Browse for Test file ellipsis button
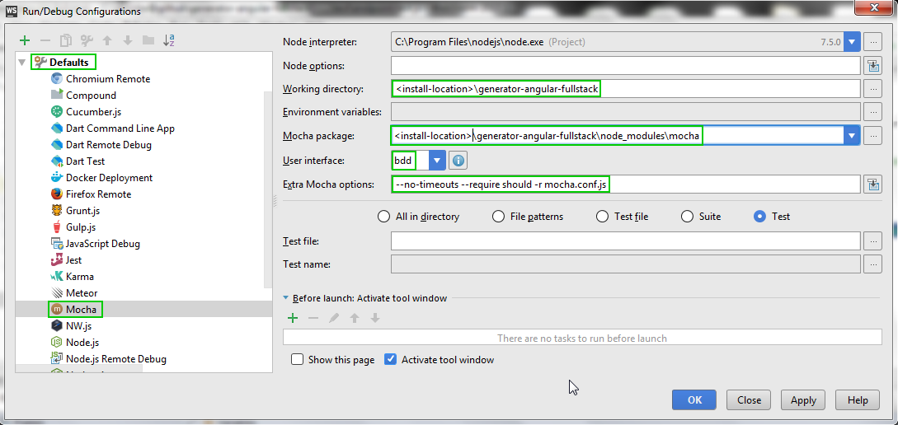Viewport: 898px width, 425px height. point(872,241)
